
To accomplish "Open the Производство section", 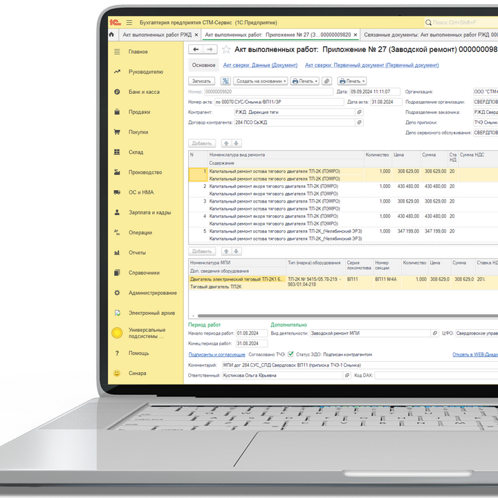I will pos(145,172).
